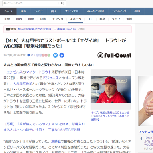Switch to the ライブ tab

[x=39, y=11]
